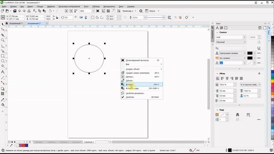Toggle left paragraph alignment button

tap(223, 78)
